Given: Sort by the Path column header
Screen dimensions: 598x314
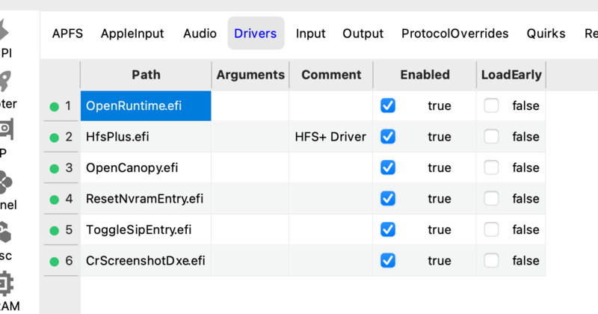Looking at the screenshot, I should [x=146, y=75].
